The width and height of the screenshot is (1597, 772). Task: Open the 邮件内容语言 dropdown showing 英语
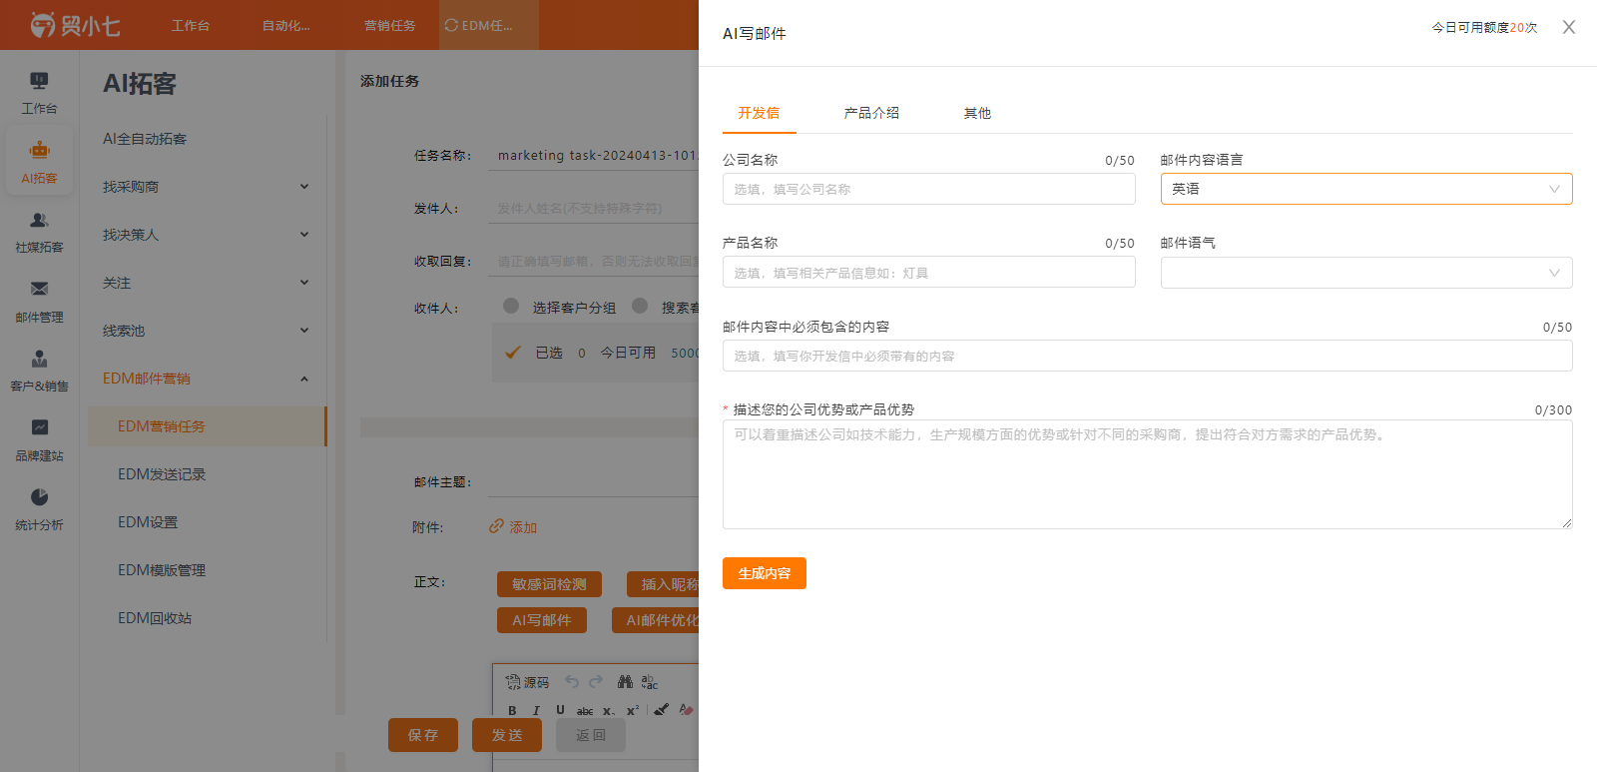point(1366,189)
